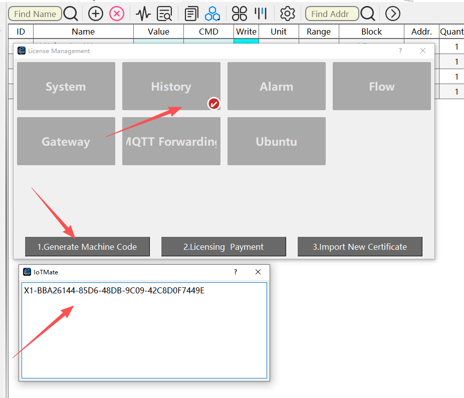The height and width of the screenshot is (398, 464).
Task: Click the Find Addr input field
Action: tap(332, 14)
